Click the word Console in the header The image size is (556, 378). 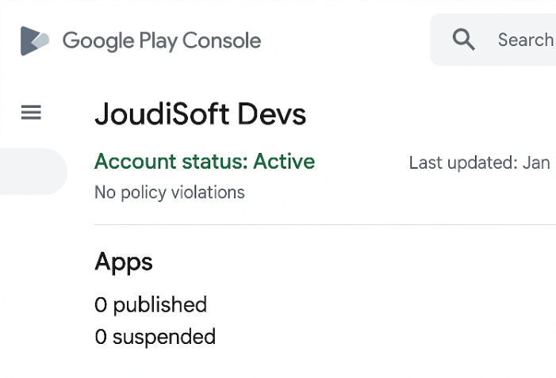coord(222,40)
